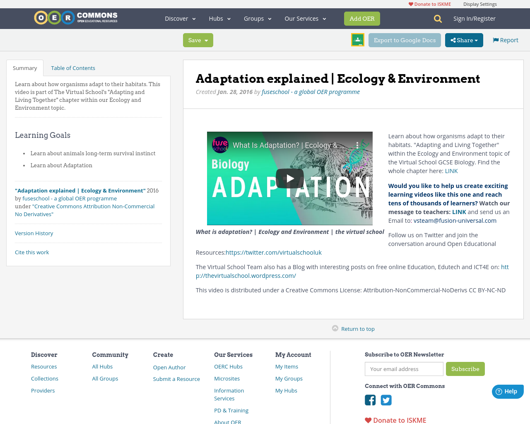The width and height of the screenshot is (530, 424).
Task: Open OER Commons Facebook page icon
Action: (370, 400)
